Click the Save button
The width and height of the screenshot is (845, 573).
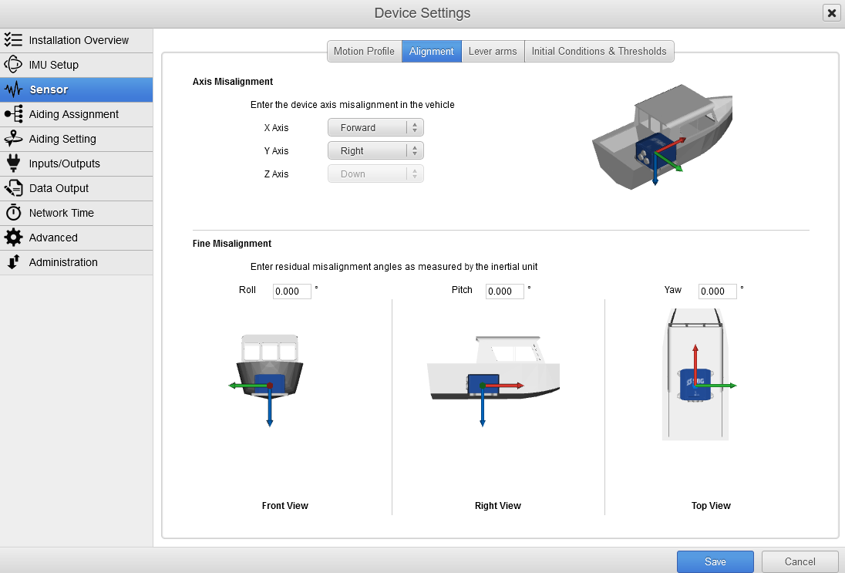tap(715, 562)
